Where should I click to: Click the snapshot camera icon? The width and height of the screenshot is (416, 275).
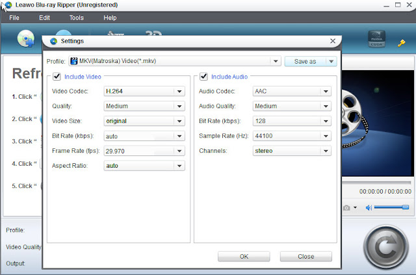[x=346, y=207]
